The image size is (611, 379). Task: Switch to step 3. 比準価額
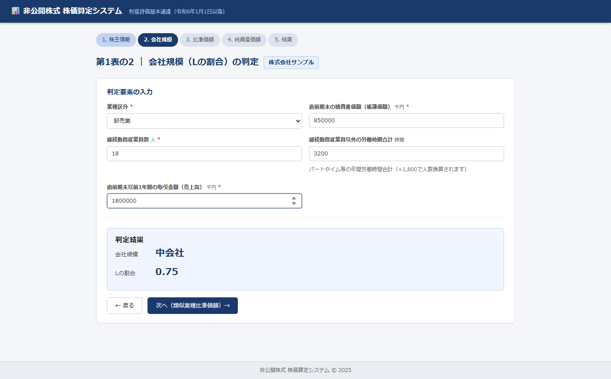(200, 40)
